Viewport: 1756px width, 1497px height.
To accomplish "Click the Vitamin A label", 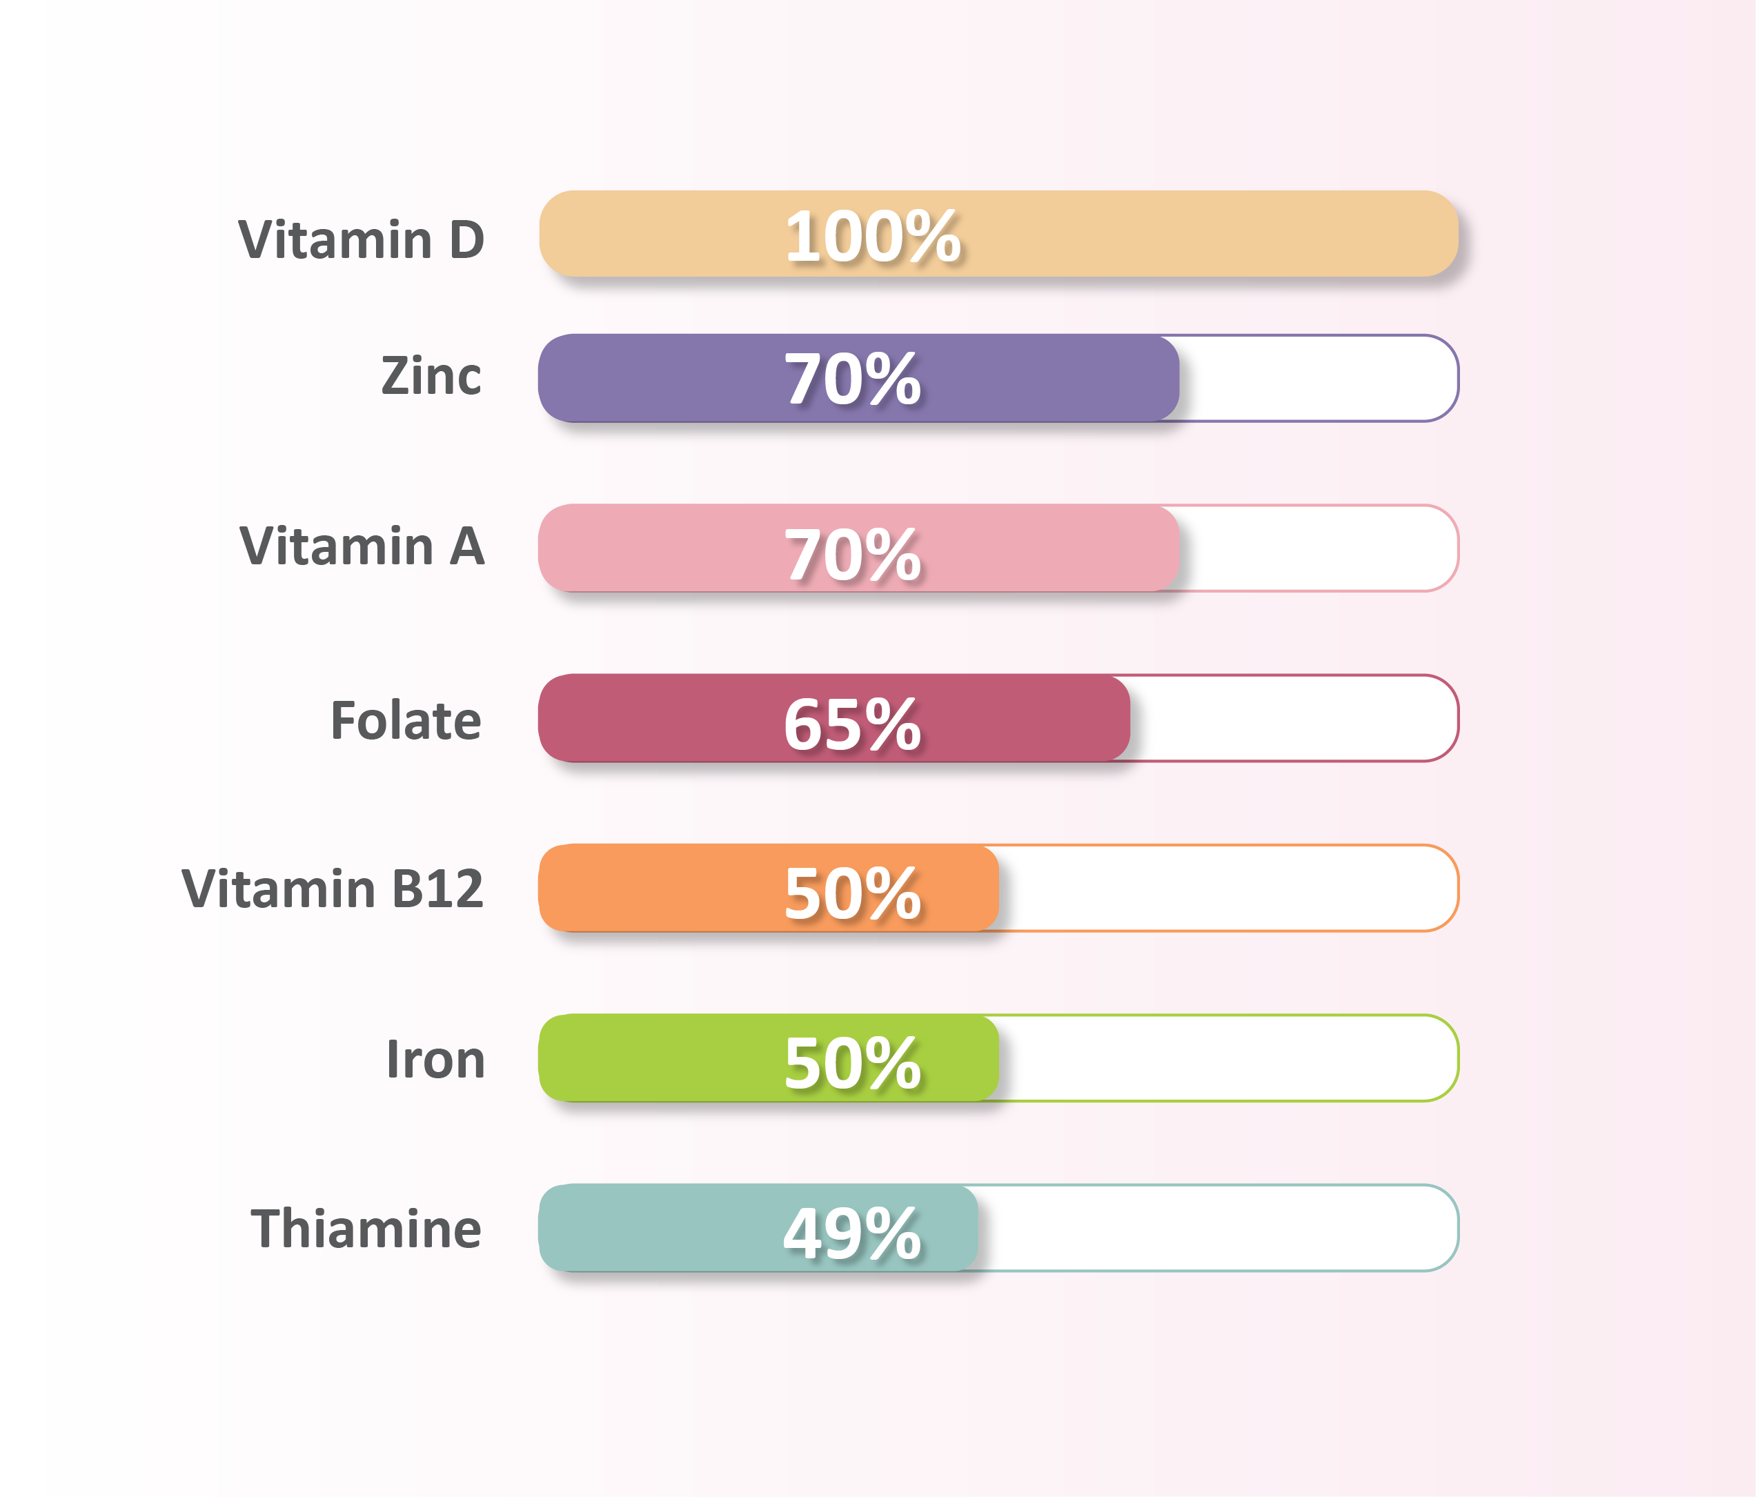I will (362, 546).
